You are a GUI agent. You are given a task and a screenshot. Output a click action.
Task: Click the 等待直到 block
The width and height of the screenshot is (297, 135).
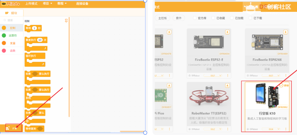[35, 129]
